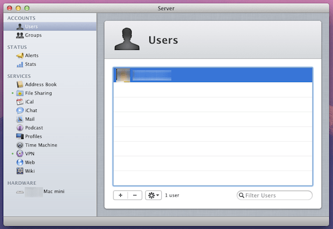Open Stats bar chart icon
The height and width of the screenshot is (229, 333).
coord(20,64)
